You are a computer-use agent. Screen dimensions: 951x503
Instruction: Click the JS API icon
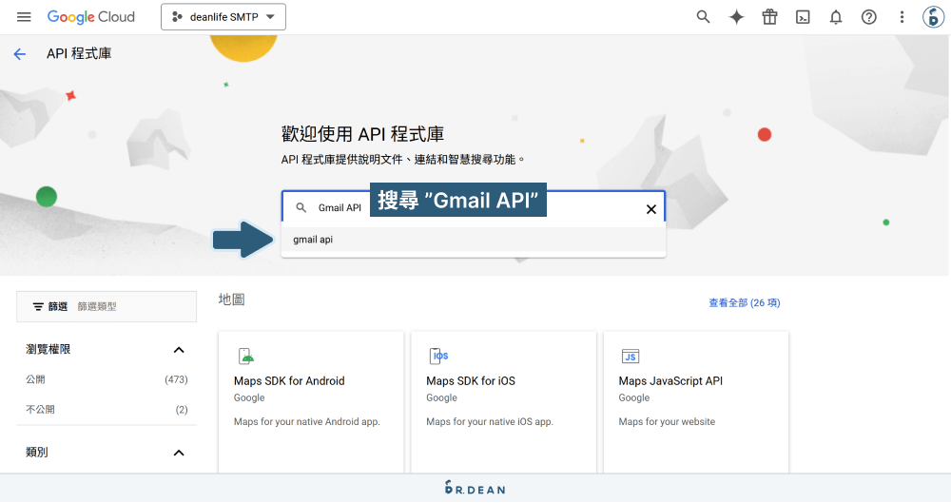click(631, 357)
